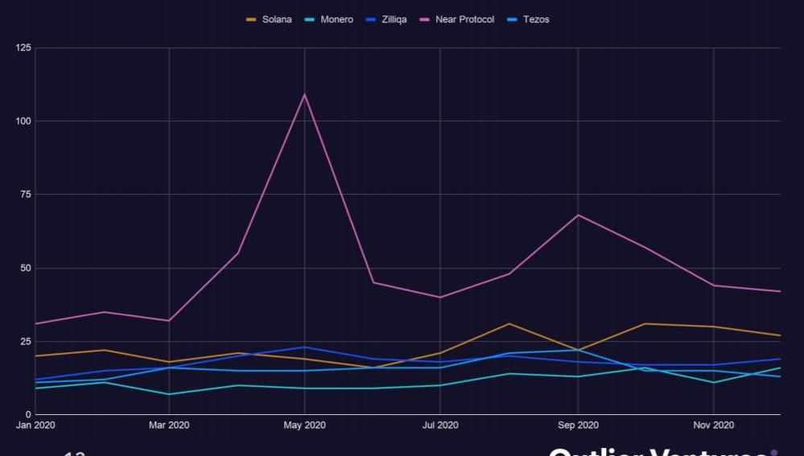Click the 75 y-axis tick label
The width and height of the screenshot is (804, 456).
(x=26, y=195)
